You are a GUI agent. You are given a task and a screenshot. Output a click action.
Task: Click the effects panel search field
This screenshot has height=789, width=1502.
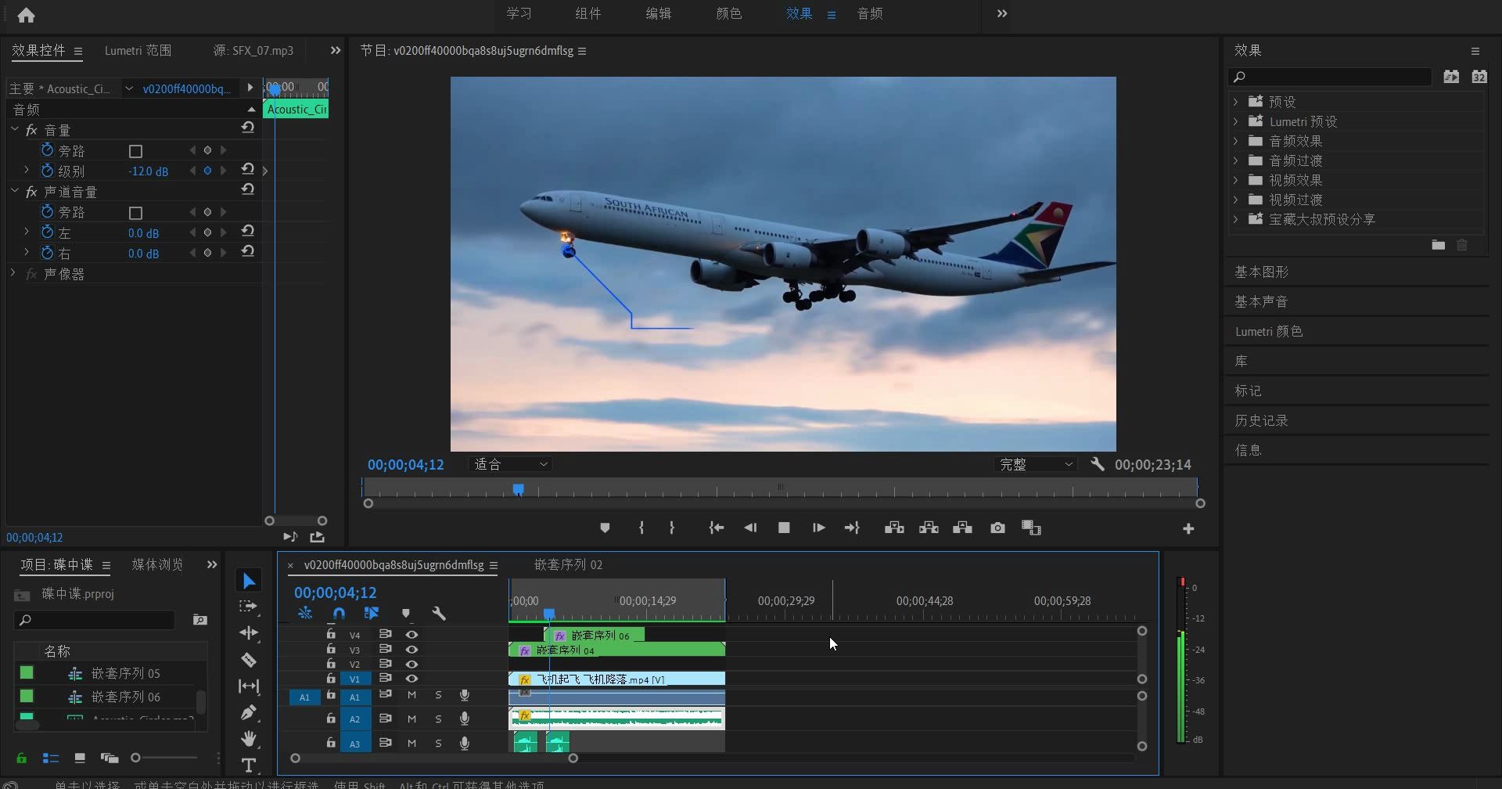click(1330, 77)
